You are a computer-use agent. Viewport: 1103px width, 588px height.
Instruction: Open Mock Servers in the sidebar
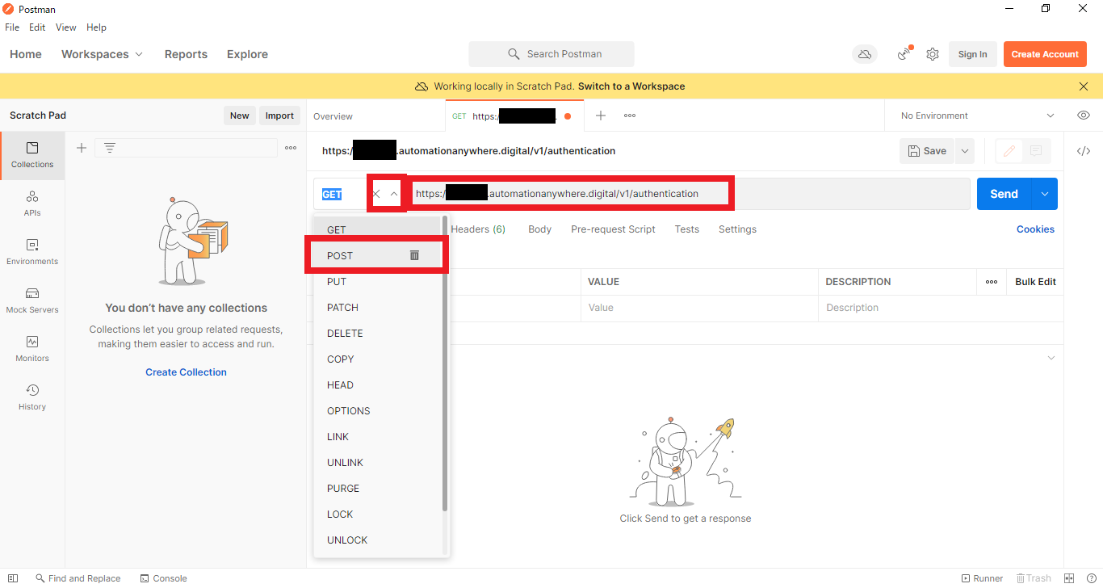pyautogui.click(x=32, y=300)
